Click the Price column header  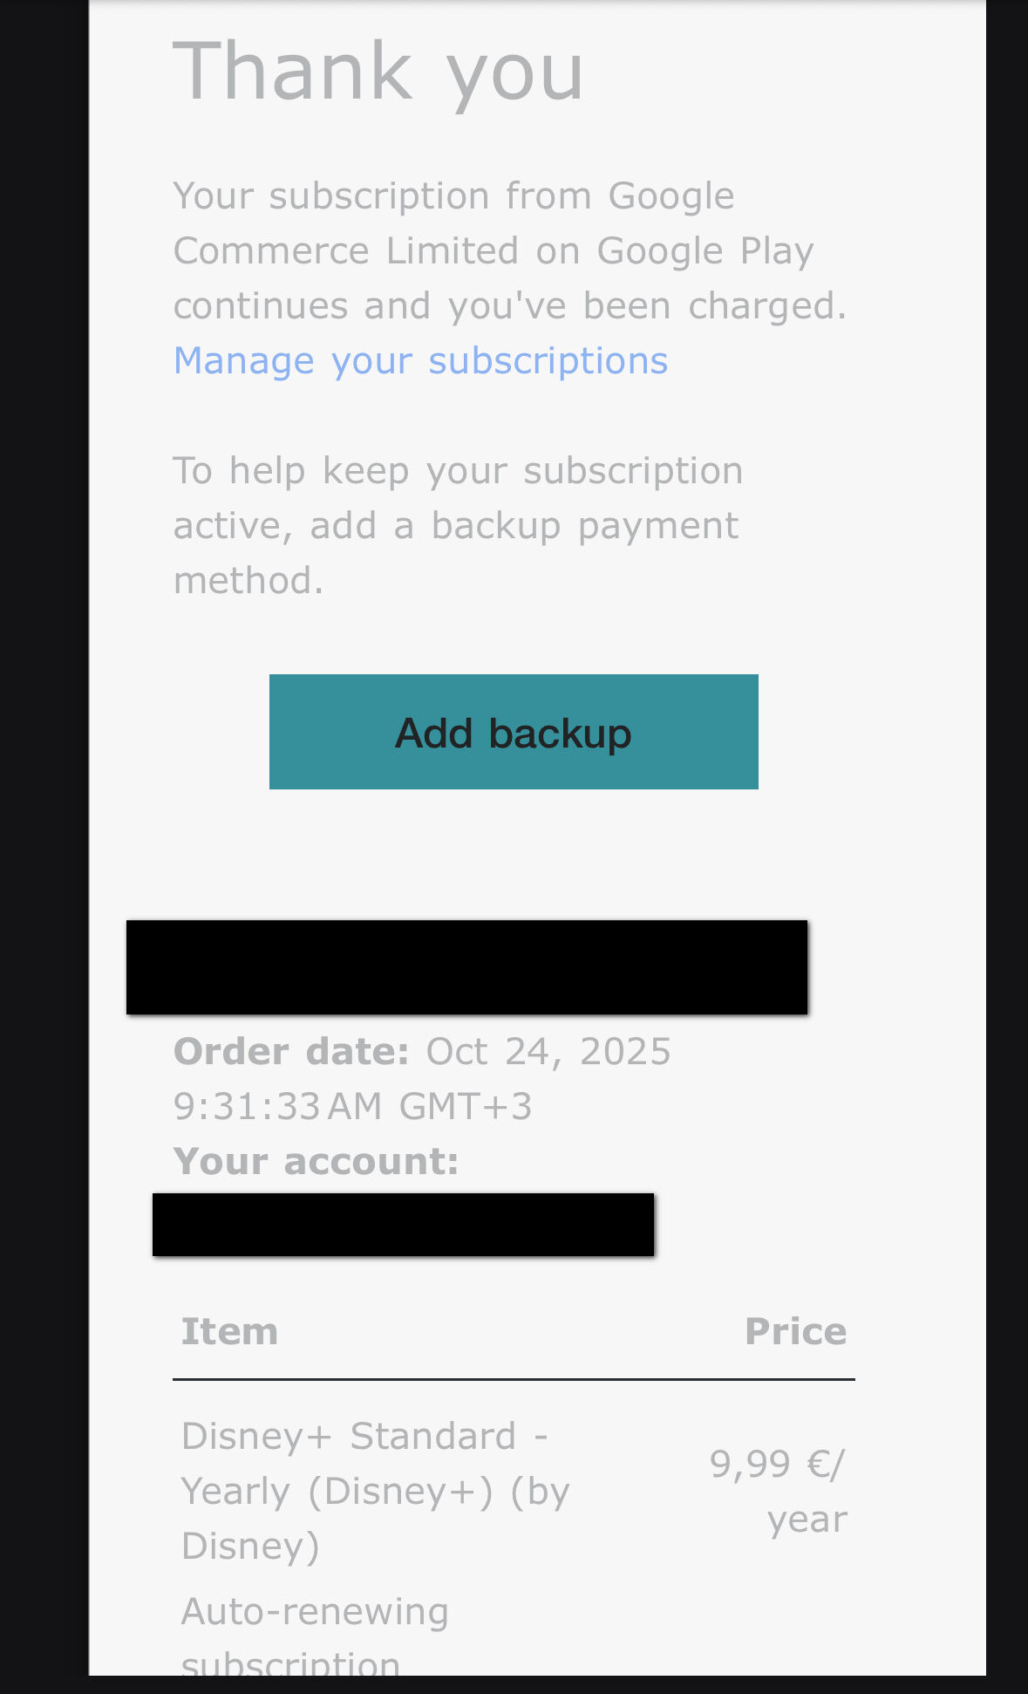[795, 1332]
